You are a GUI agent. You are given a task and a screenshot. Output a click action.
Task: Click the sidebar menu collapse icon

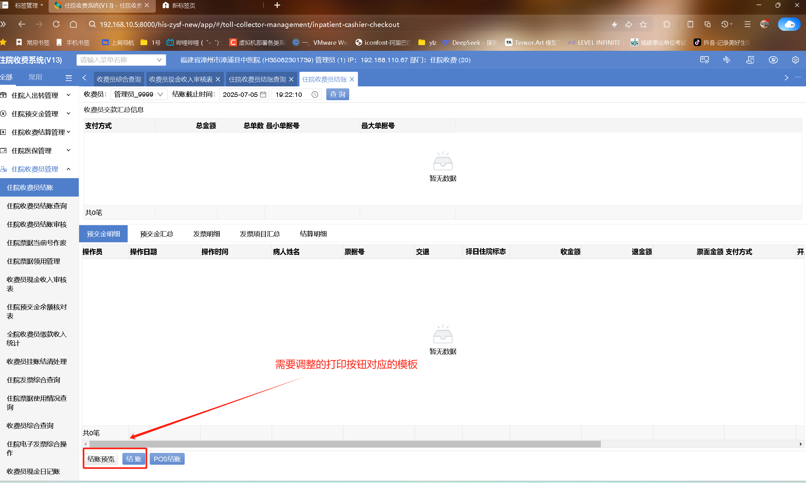(69, 78)
